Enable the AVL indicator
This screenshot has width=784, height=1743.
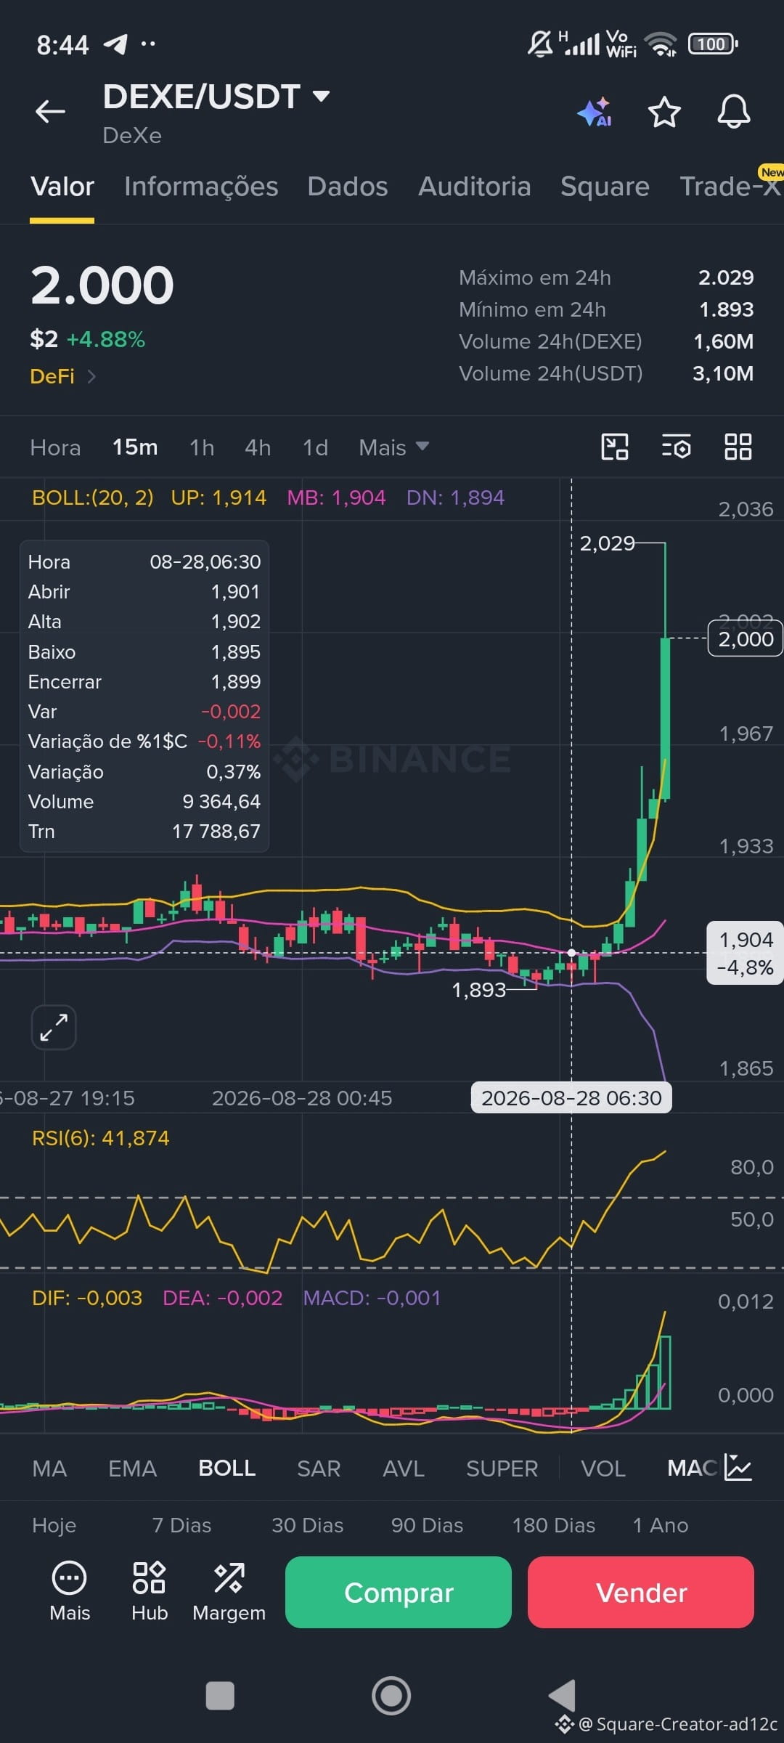click(404, 1468)
